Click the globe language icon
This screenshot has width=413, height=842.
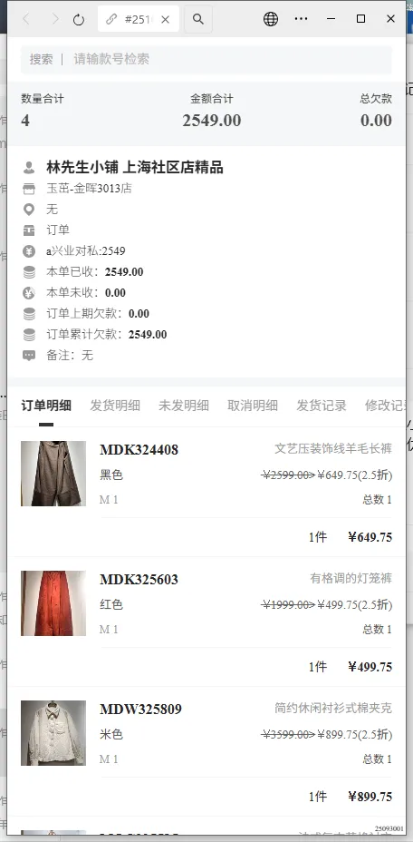271,19
